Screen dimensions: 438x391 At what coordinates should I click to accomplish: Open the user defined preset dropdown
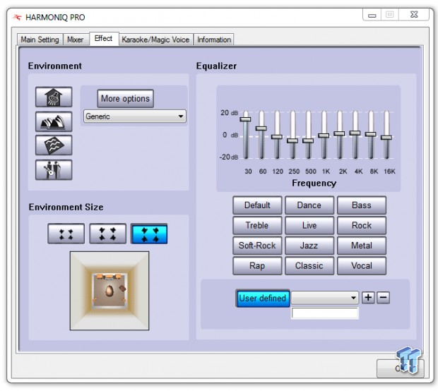point(324,298)
